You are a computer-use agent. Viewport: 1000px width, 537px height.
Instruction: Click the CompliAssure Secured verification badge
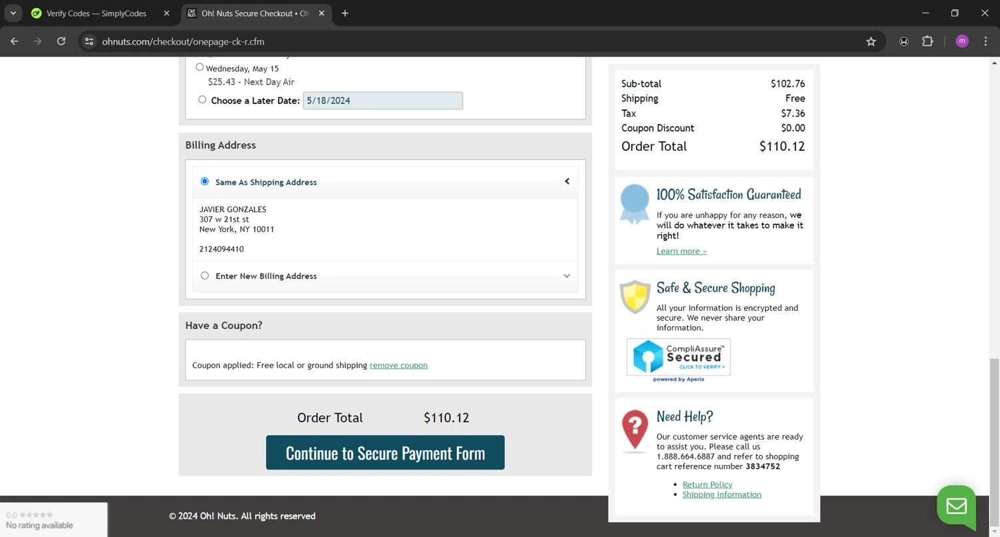click(678, 358)
